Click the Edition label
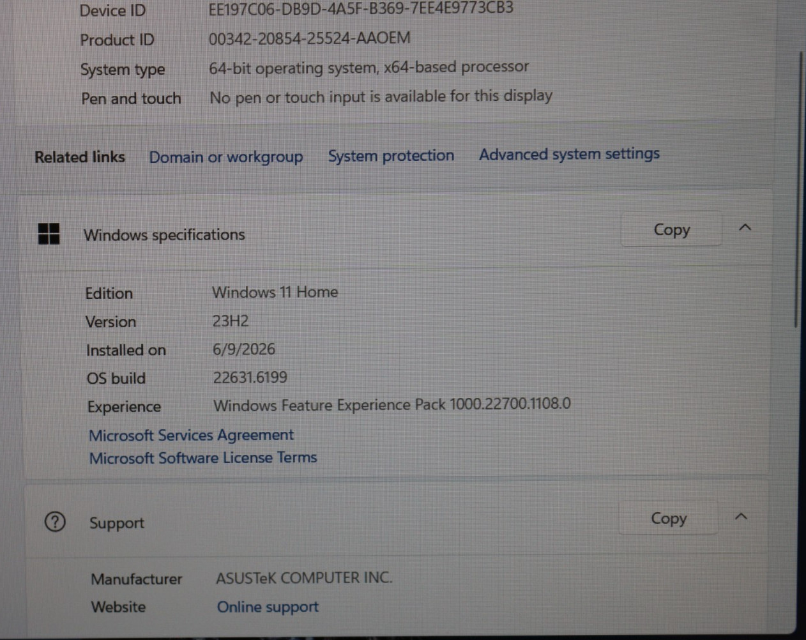 (109, 293)
